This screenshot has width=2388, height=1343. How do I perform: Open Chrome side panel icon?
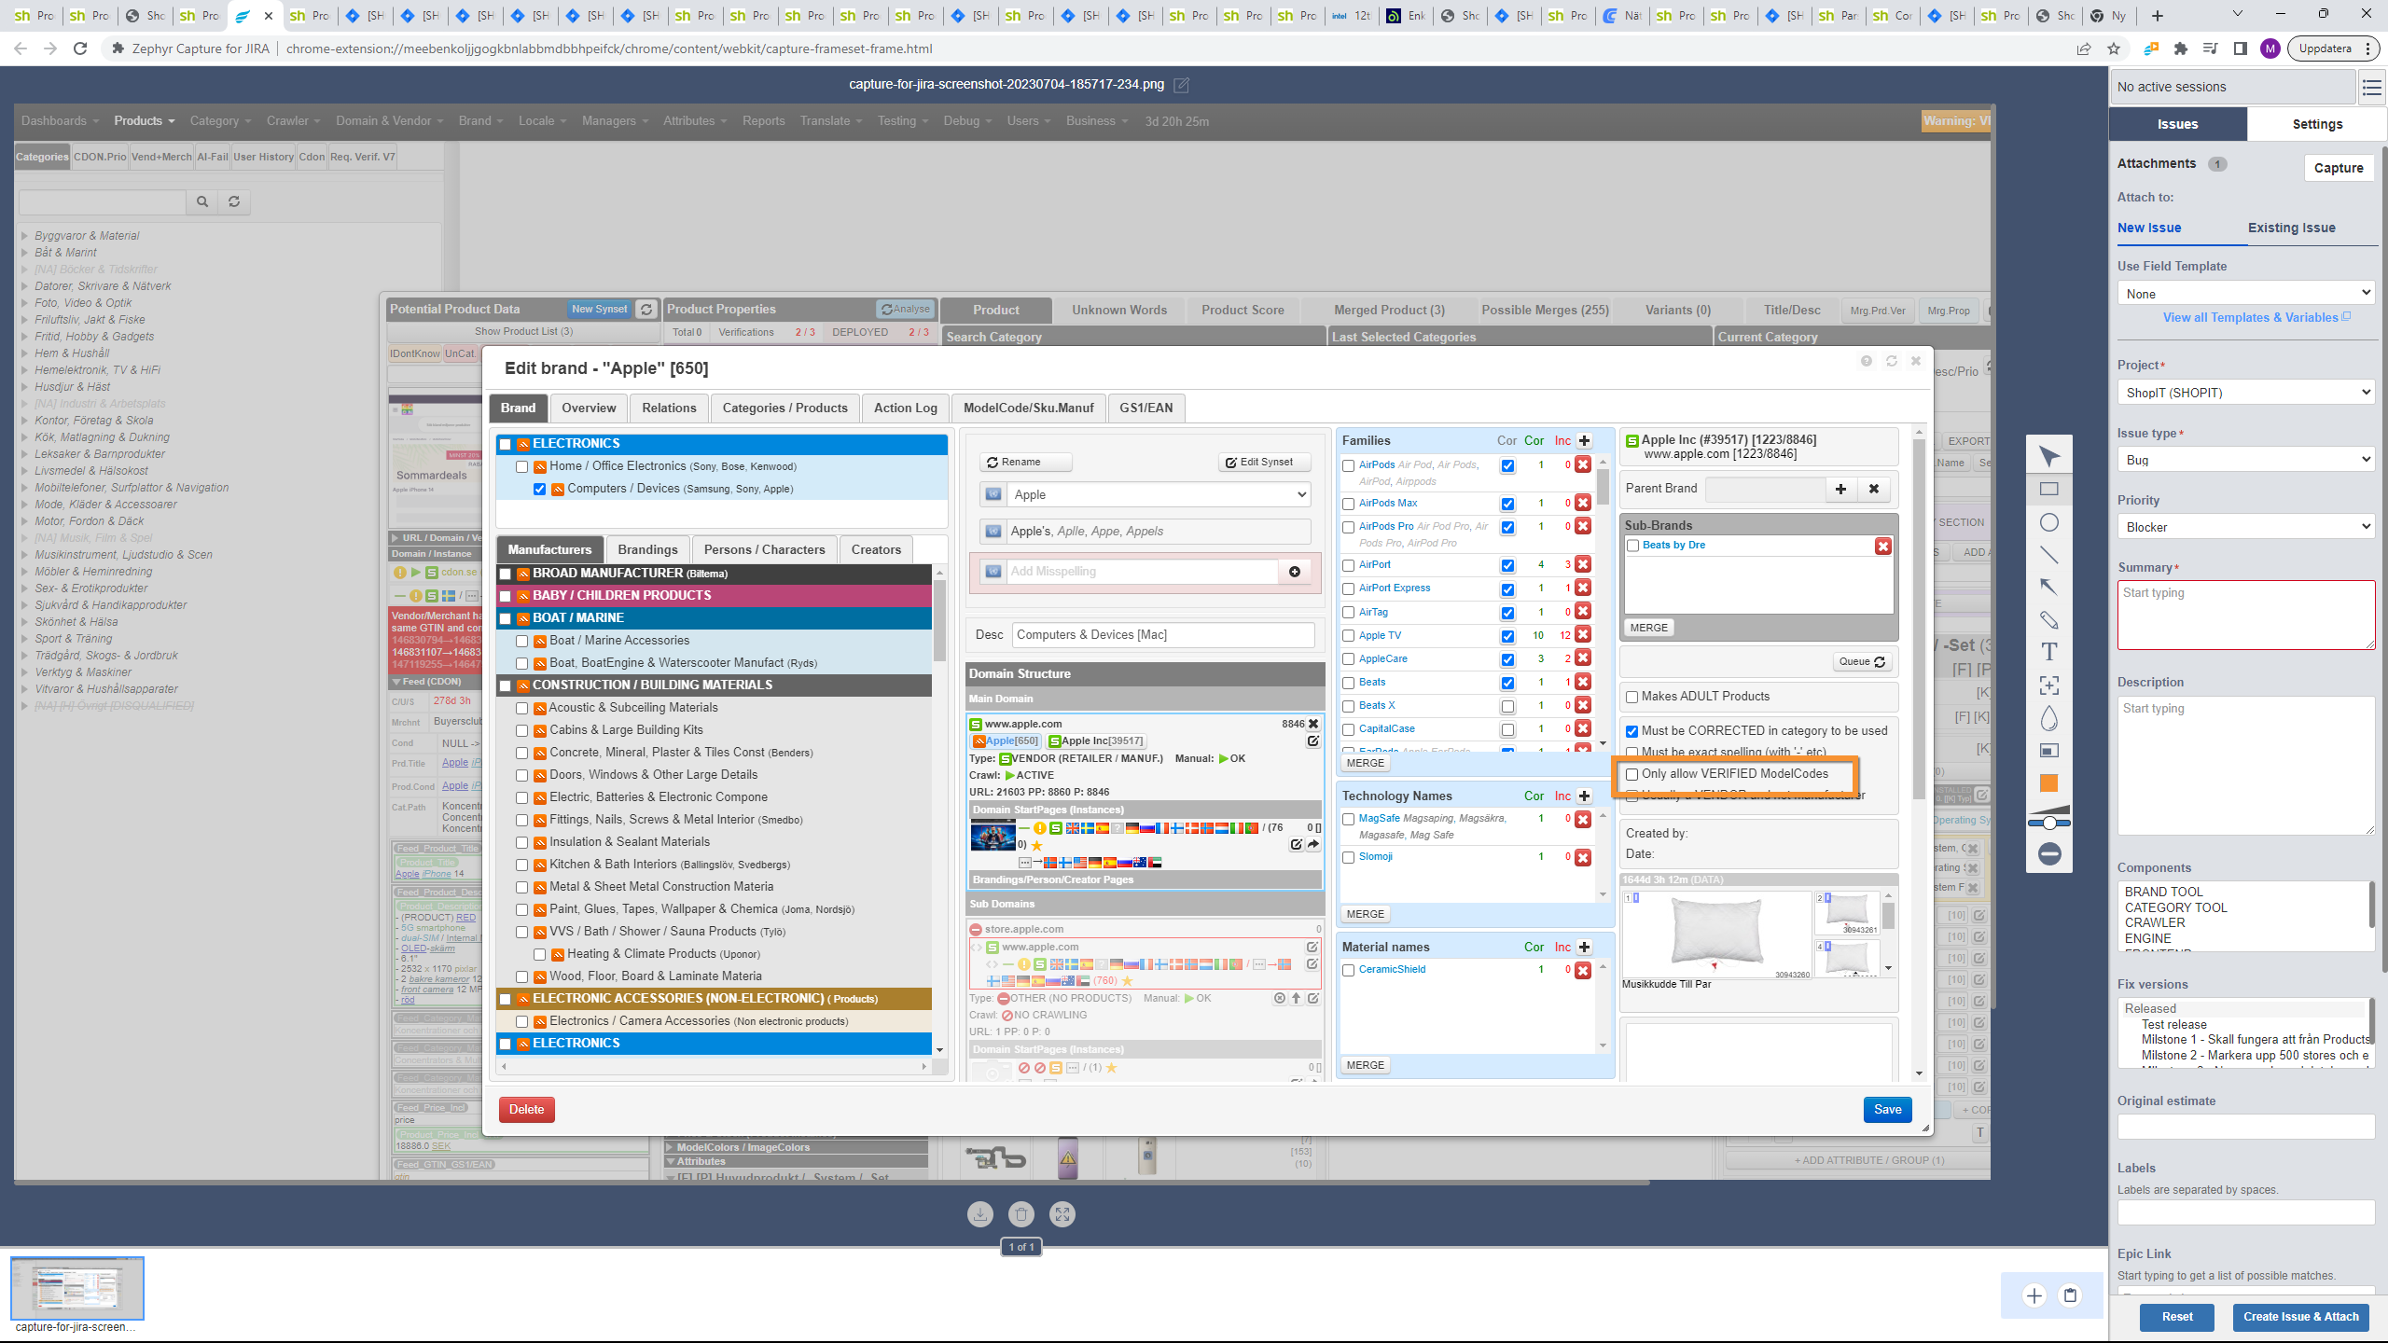coord(2241,48)
